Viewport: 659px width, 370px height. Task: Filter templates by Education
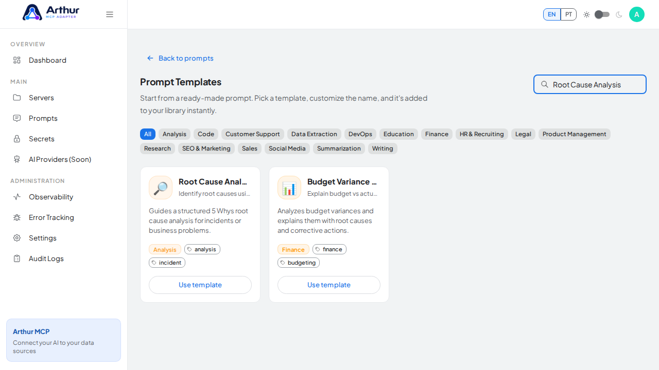coord(398,134)
